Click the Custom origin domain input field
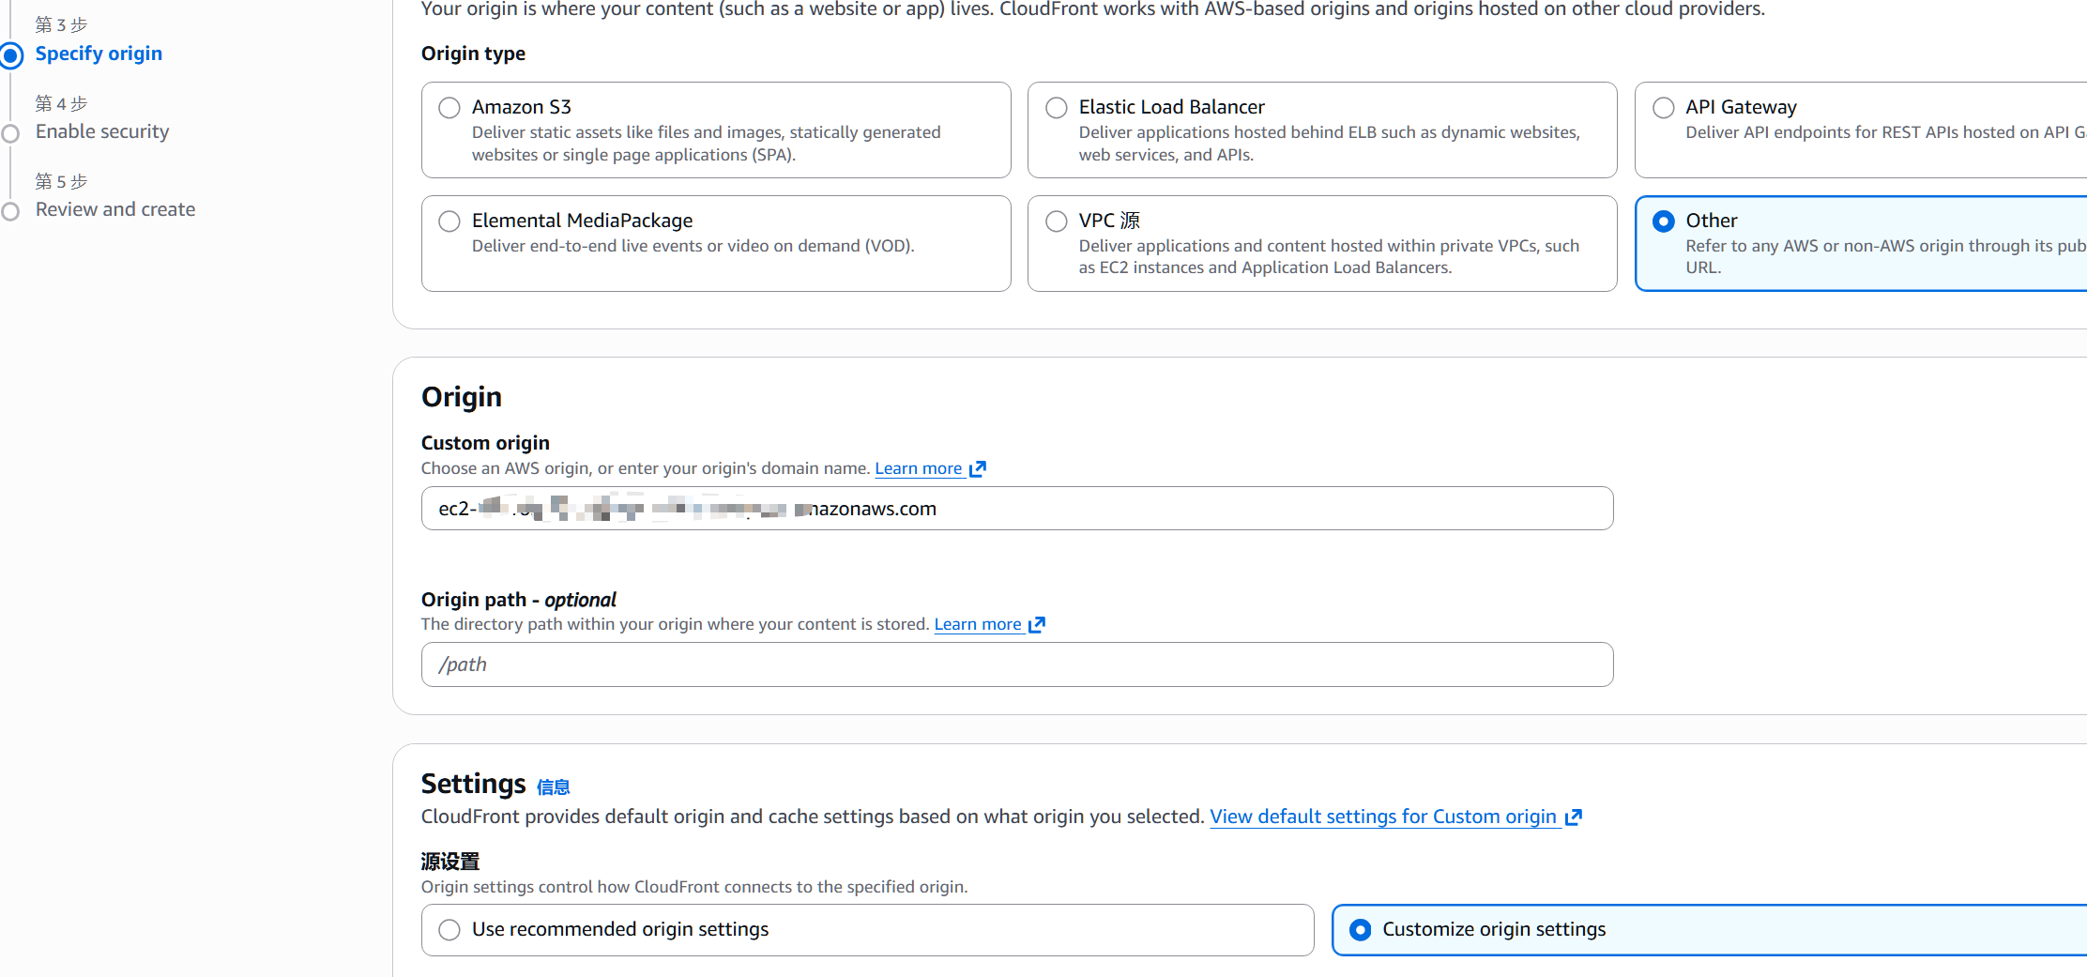This screenshot has height=977, width=2087. click(1016, 509)
